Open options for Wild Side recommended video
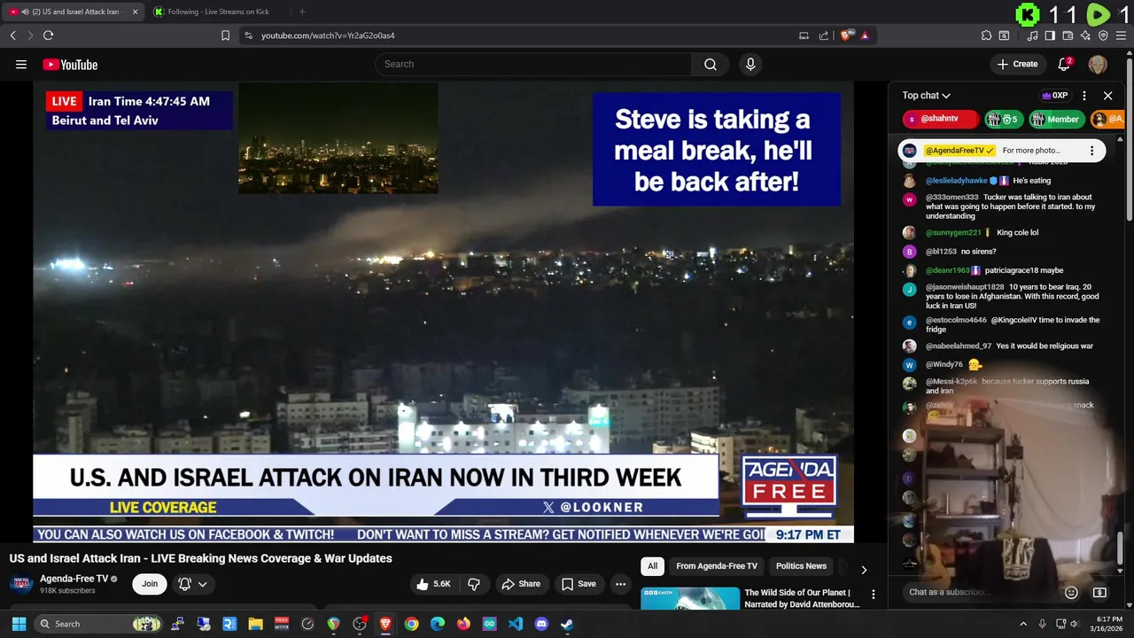The image size is (1134, 638). (x=873, y=595)
